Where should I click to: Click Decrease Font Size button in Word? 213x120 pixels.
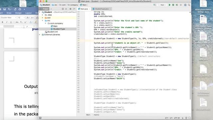coord(32,18)
